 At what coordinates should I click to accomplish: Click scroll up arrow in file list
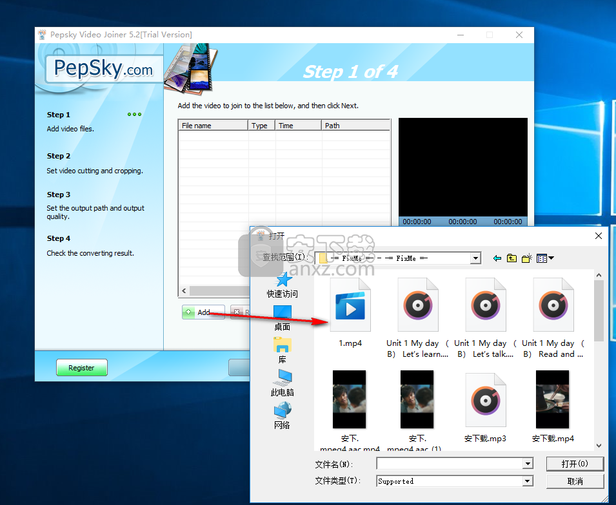599,275
